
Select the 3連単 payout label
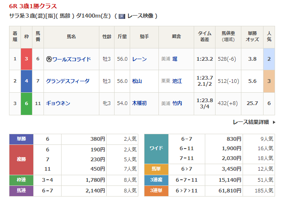click(x=157, y=191)
